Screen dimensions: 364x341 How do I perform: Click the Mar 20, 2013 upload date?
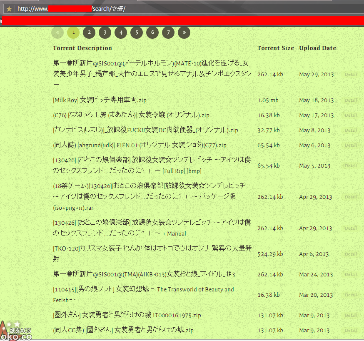coord(316,295)
